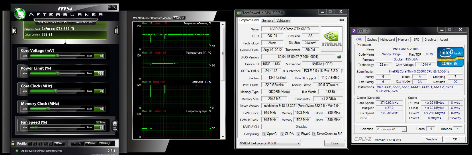This screenshot has height=155, width=472.
Task: Take a GPU-Z screenshot with the camera icon
Action: (342, 20)
